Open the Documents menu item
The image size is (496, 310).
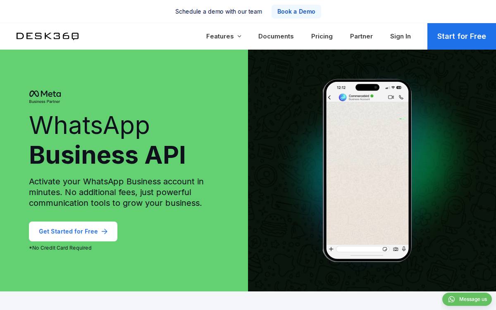click(276, 36)
